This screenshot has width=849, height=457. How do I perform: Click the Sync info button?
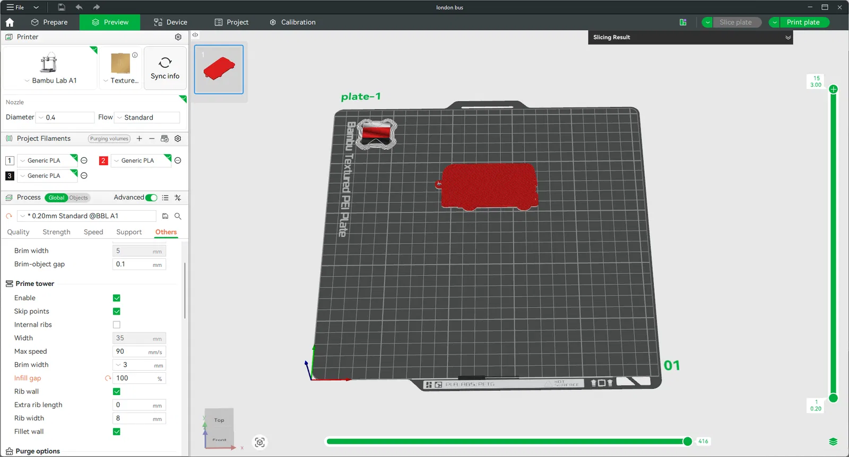pos(165,68)
